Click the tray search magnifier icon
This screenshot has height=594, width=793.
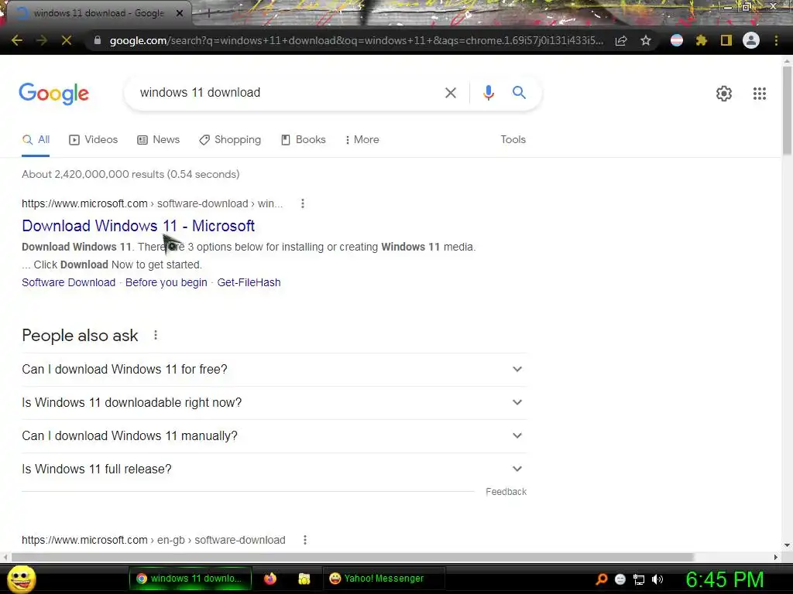(x=602, y=579)
